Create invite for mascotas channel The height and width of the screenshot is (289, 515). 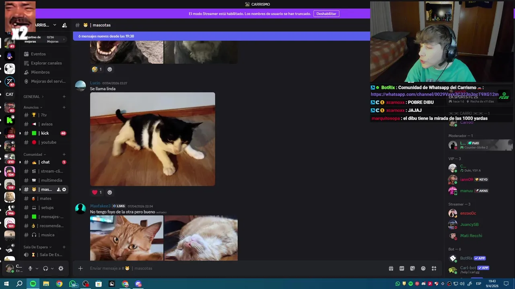pyautogui.click(x=58, y=189)
